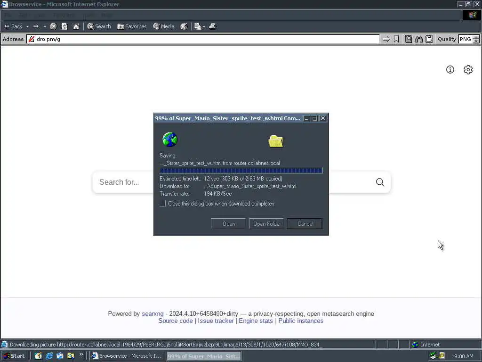Click the address bar URL field
This screenshot has height=362, width=482.
[x=203, y=39]
